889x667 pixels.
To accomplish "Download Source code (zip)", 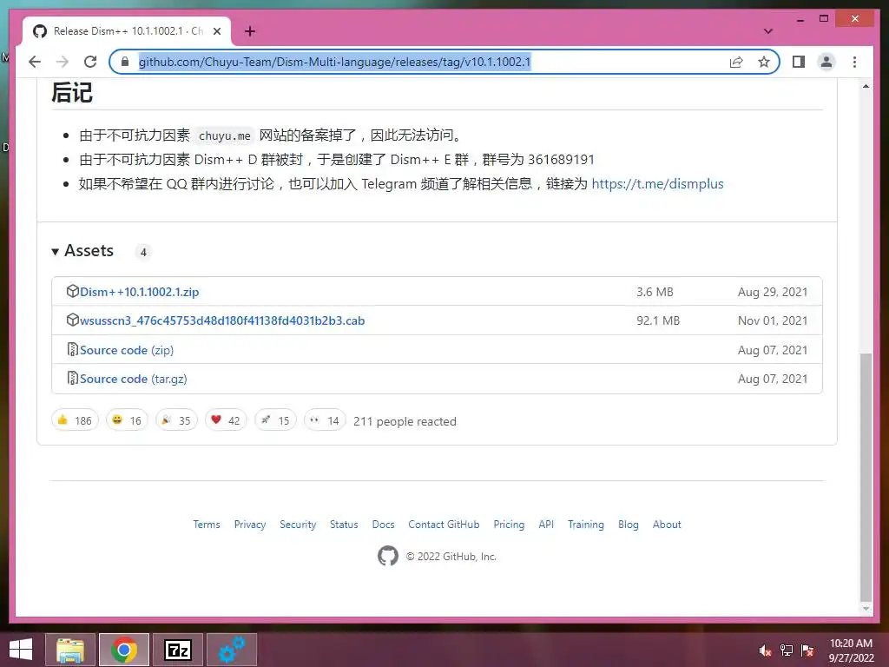I will pos(127,351).
